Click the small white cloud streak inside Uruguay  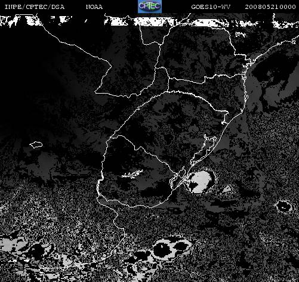tap(132, 174)
